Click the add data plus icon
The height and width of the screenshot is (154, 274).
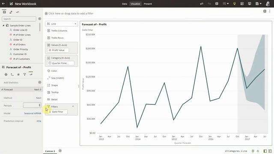(40, 19)
